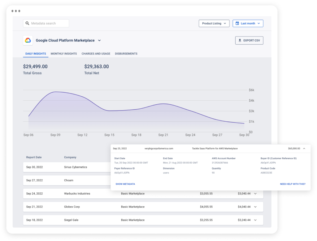Click the Sep 18, 2022 report date
This screenshot has width=317, height=241.
pyautogui.click(x=34, y=220)
